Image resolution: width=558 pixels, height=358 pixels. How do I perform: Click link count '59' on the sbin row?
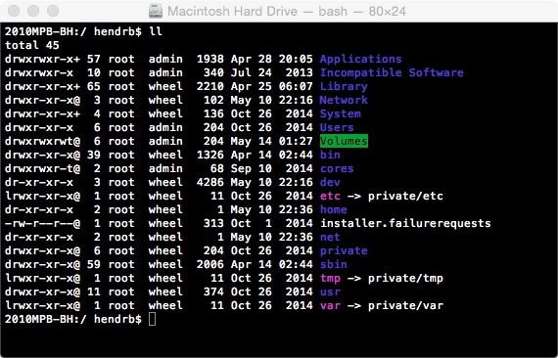pyautogui.click(x=94, y=264)
